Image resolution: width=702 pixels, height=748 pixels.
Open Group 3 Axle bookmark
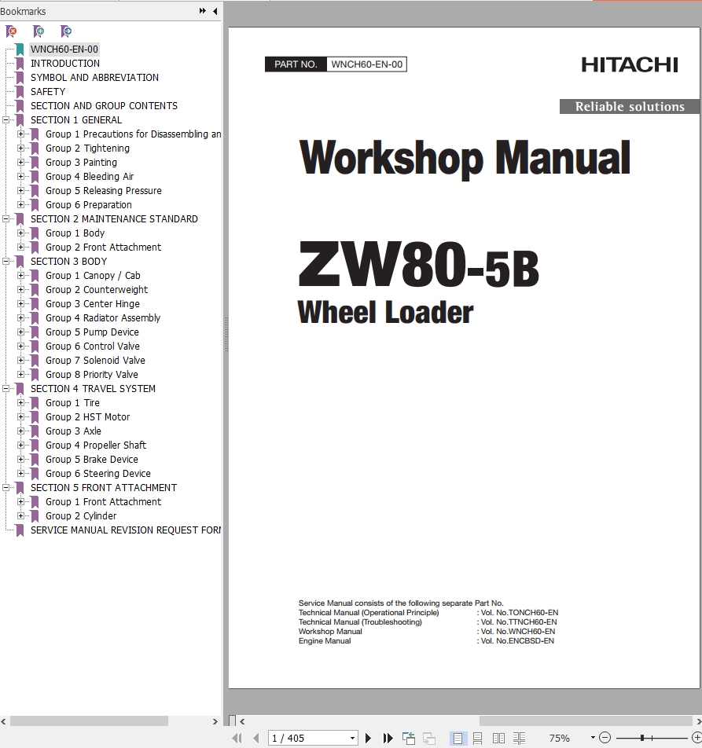coord(73,431)
